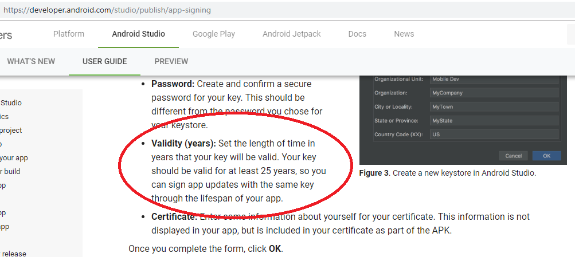Open the Android Jetpack tab
Image resolution: width=575 pixels, height=257 pixels.
pyautogui.click(x=292, y=34)
